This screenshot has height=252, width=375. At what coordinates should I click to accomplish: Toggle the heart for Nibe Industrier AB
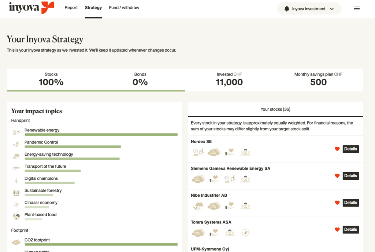[x=337, y=203]
